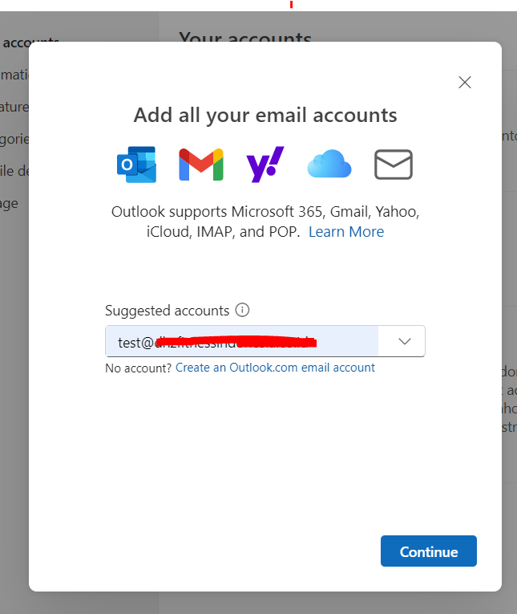Click the Continue button
The height and width of the screenshot is (614, 517).
429,551
